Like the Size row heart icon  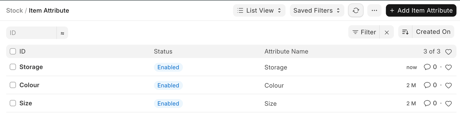[448, 104]
